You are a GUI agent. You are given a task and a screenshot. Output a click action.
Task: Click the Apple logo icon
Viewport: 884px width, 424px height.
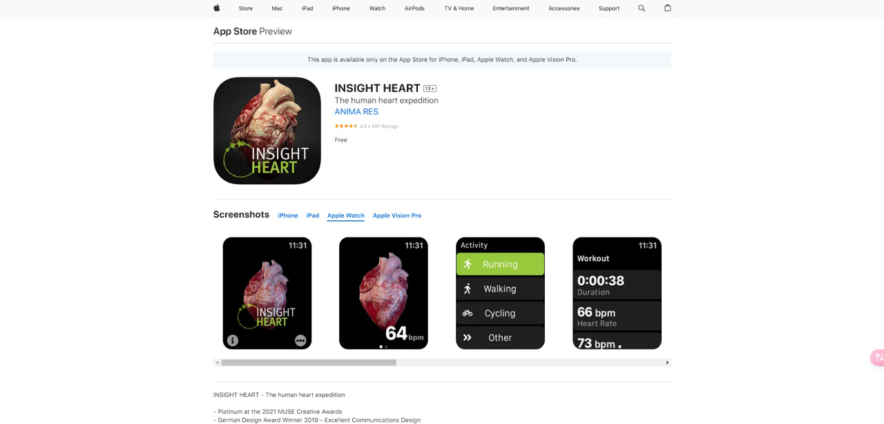pos(217,8)
